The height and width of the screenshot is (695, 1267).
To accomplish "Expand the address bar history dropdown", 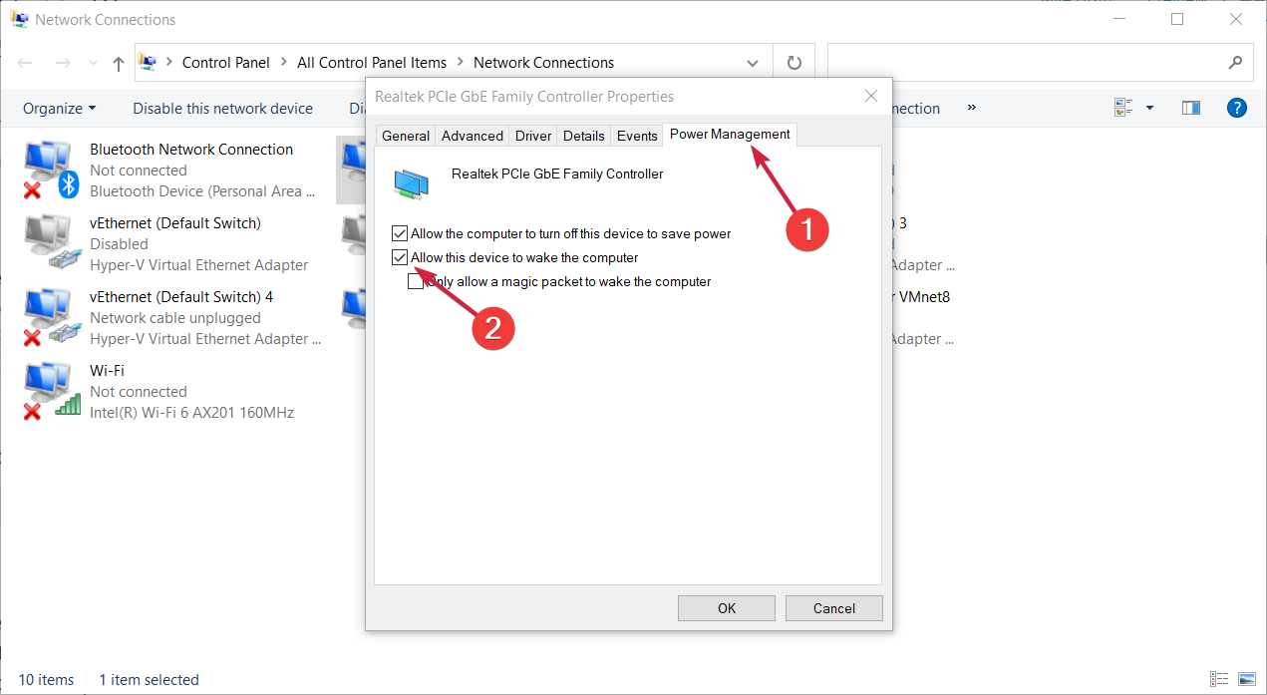I will tap(753, 62).
